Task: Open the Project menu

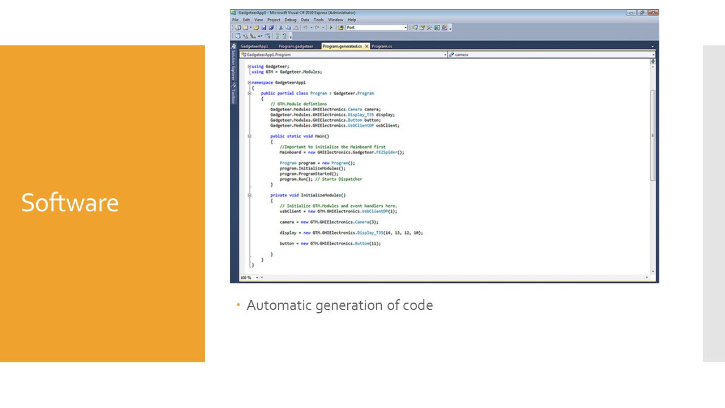Action: (274, 20)
